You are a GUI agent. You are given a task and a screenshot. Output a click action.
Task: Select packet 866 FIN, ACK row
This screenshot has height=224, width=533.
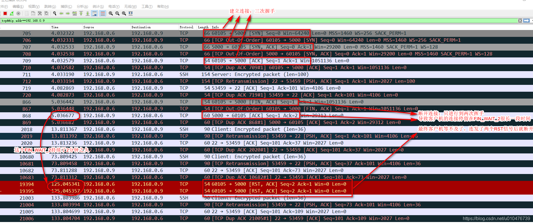(266, 102)
